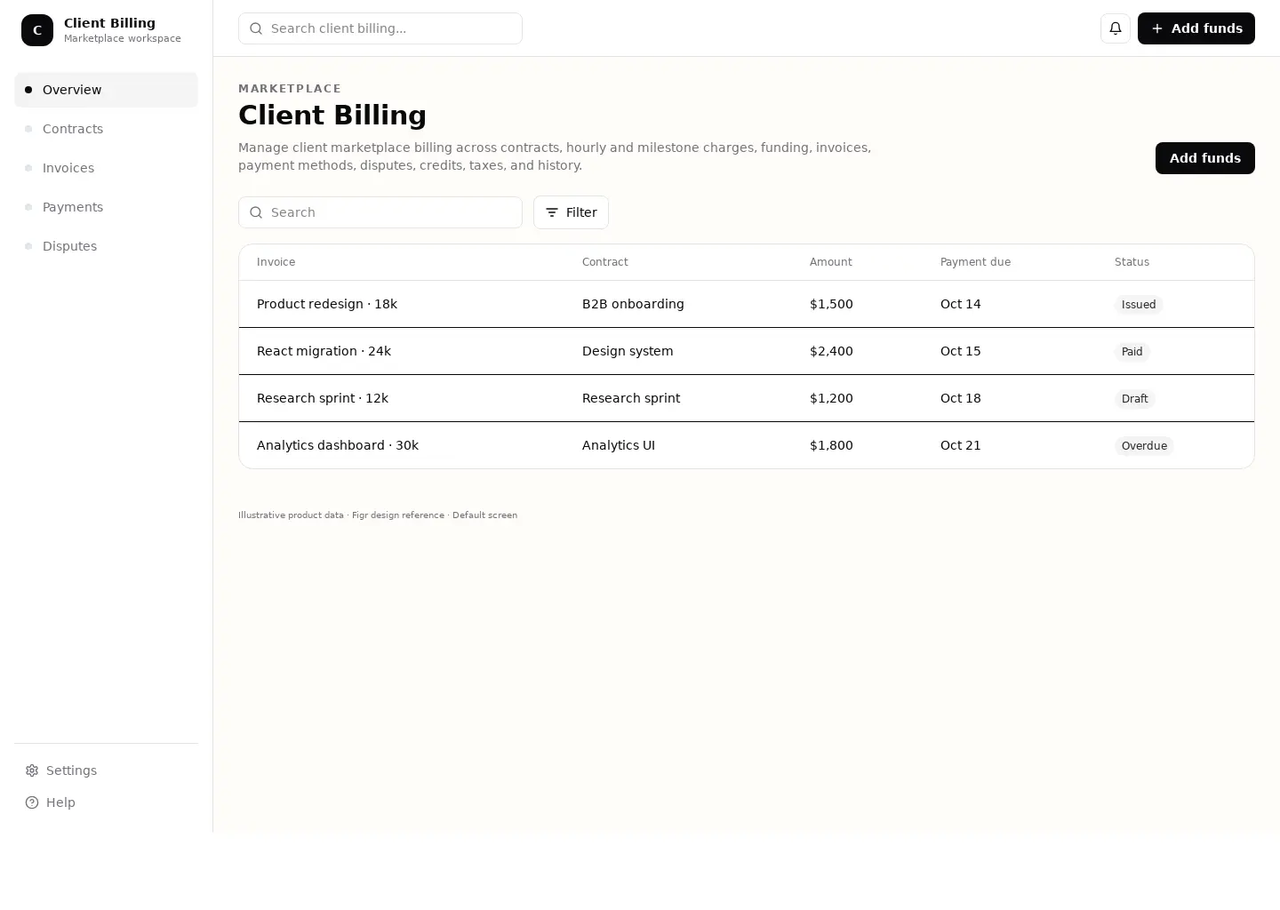Click the 'B2B onboarding' contract cell
This screenshot has height=910, width=1280.
[633, 304]
